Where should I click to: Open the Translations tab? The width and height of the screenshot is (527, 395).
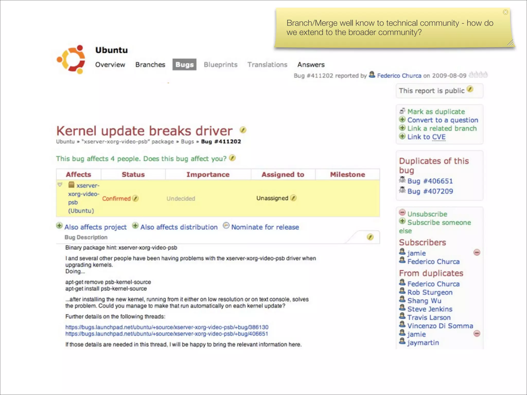(267, 65)
